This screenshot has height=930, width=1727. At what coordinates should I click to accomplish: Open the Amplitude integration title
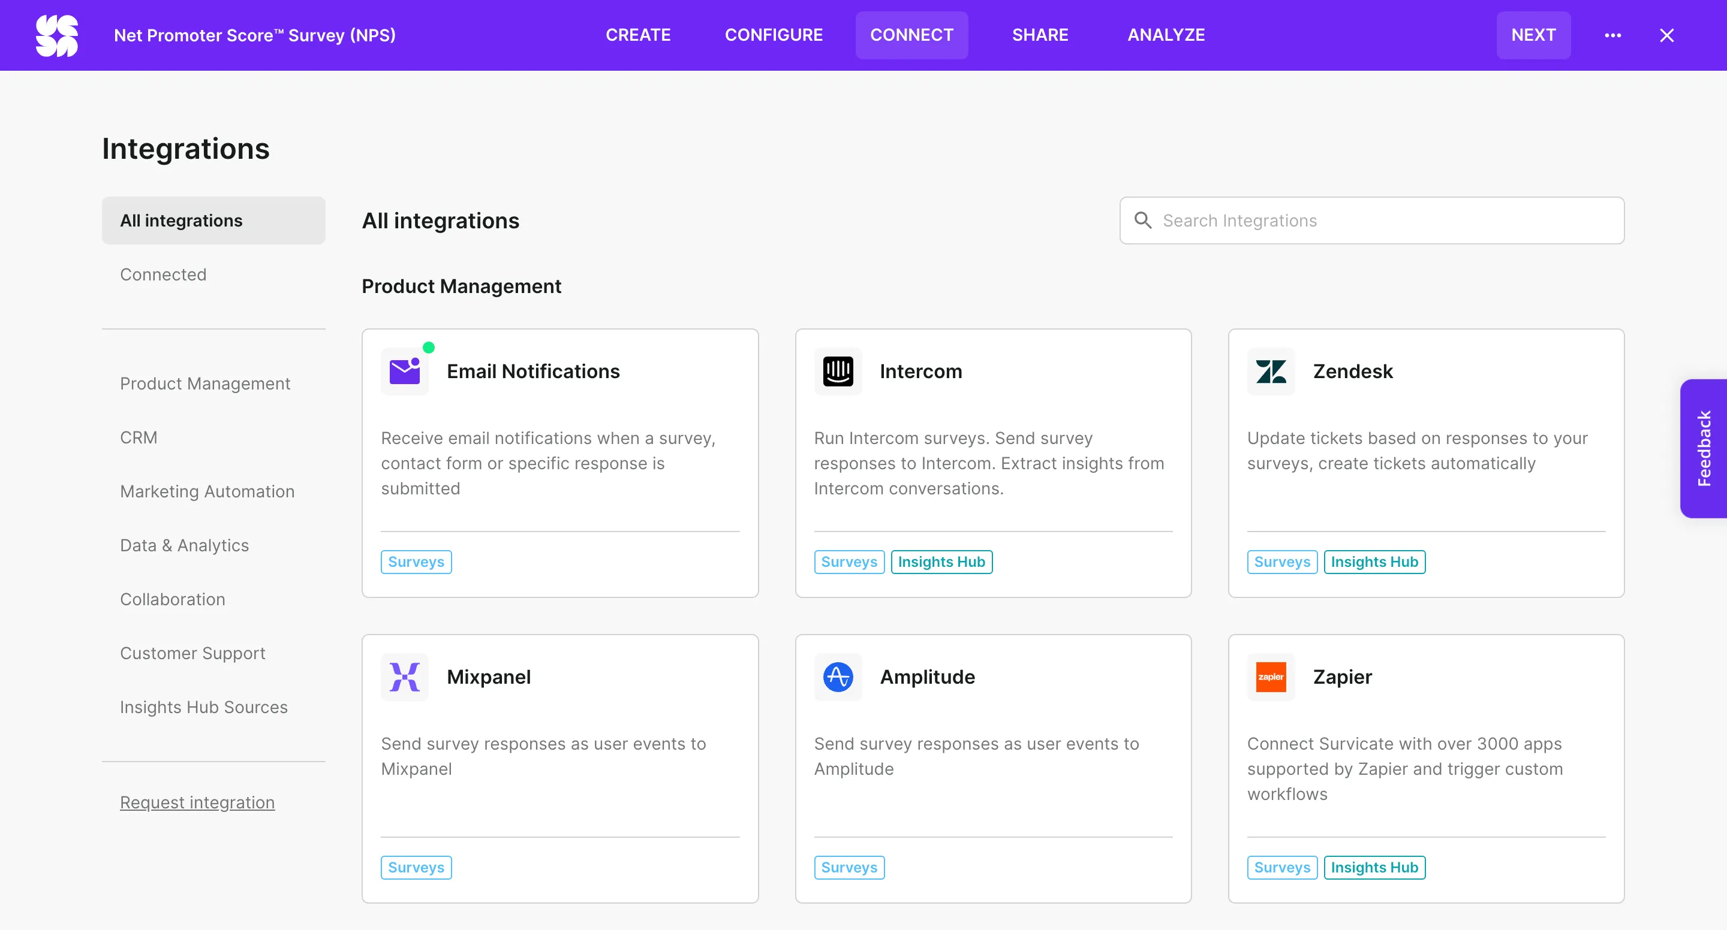coord(928,677)
